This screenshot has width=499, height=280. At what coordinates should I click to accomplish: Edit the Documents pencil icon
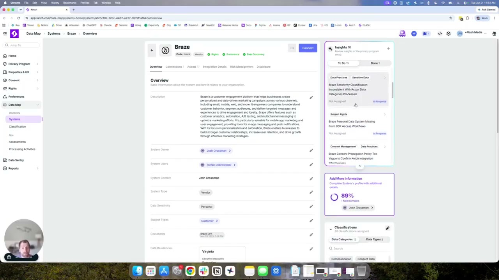311,235
